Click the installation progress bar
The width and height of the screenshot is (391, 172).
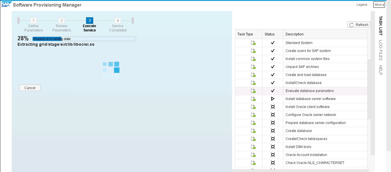[x=84, y=39]
